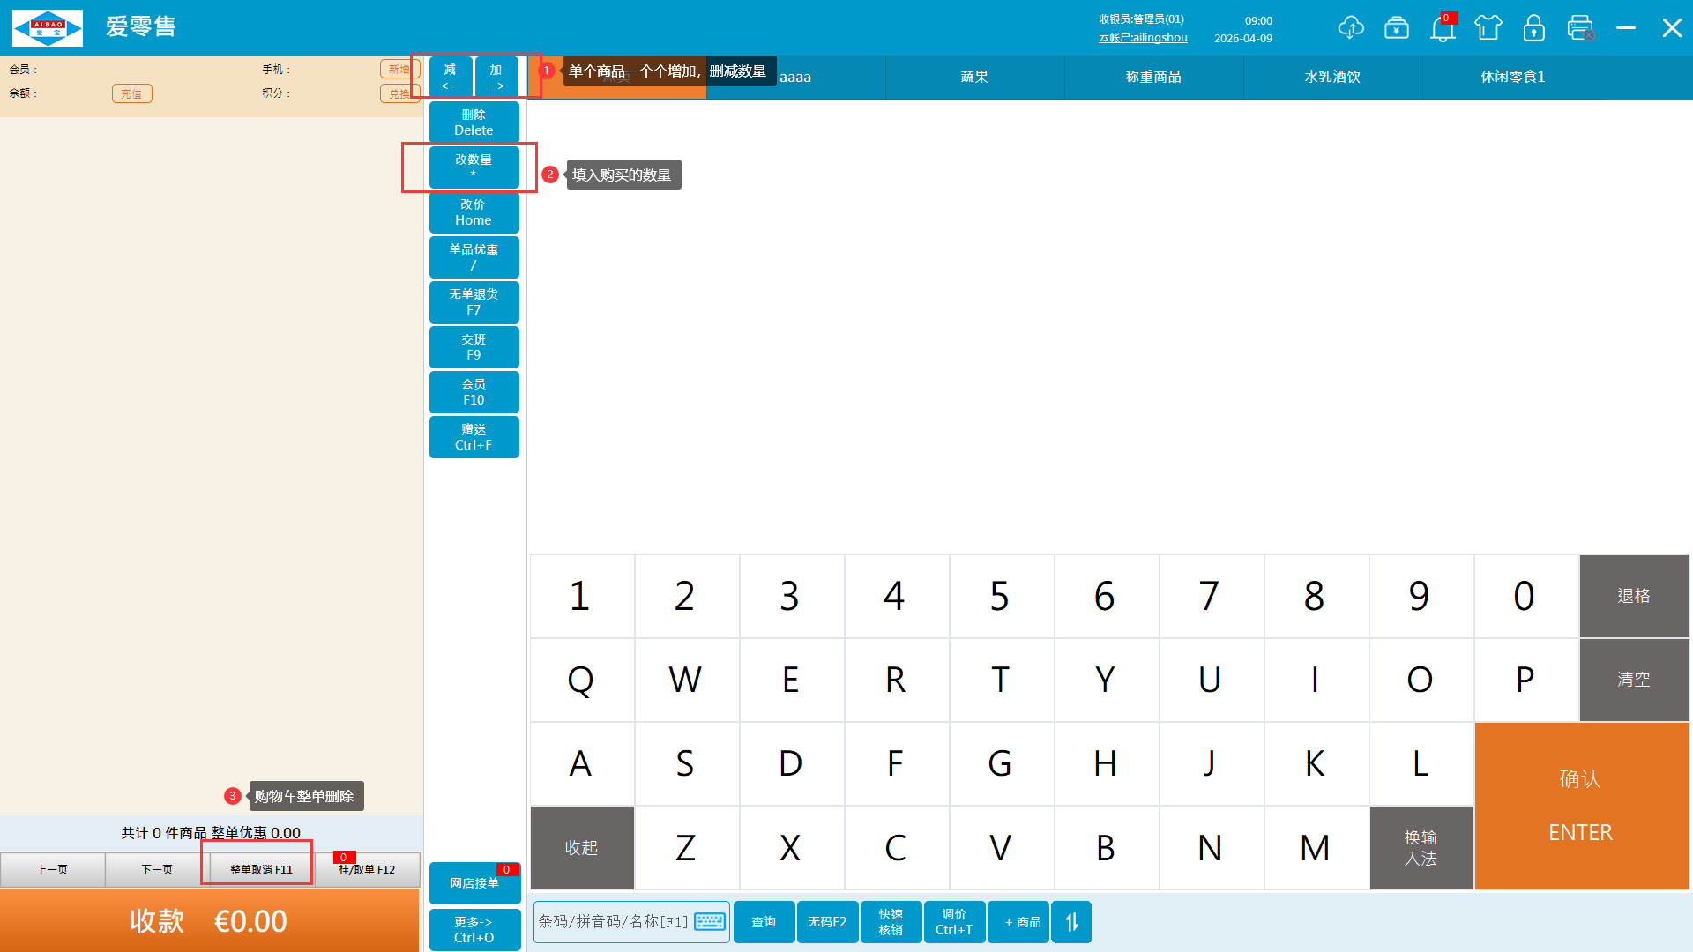Switch to the 蔬果 category tab
The image size is (1693, 952).
tap(974, 78)
